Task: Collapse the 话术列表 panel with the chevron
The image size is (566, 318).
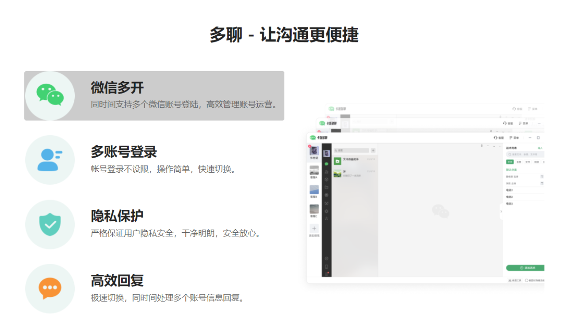Action: [x=501, y=211]
